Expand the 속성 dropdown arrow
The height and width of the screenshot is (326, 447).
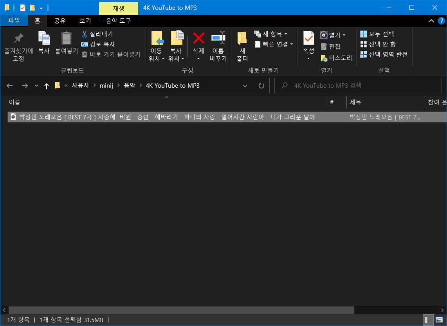click(308, 59)
